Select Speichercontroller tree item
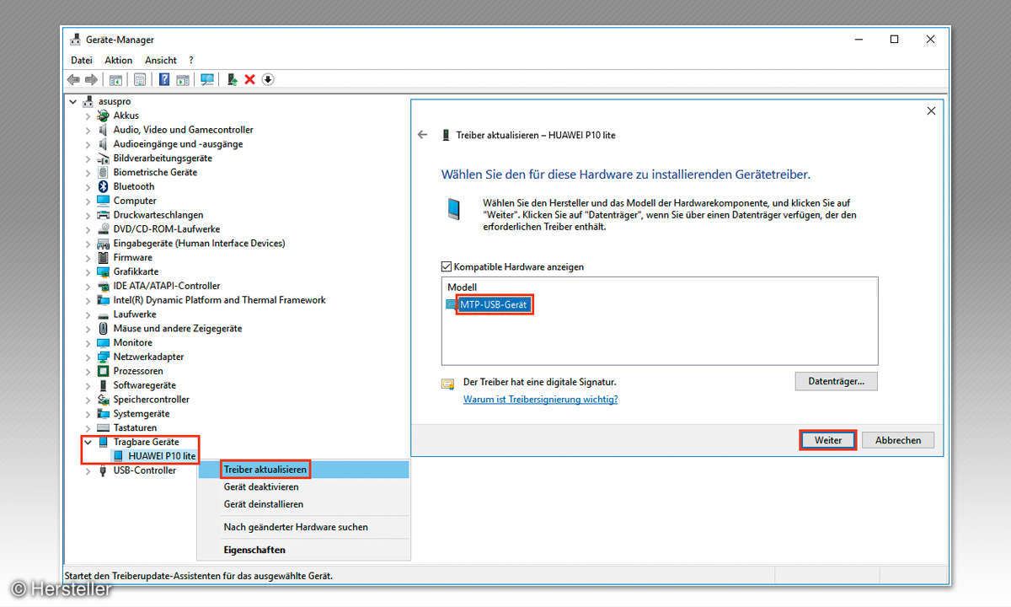Screen dimensions: 1011x607 click(x=152, y=399)
